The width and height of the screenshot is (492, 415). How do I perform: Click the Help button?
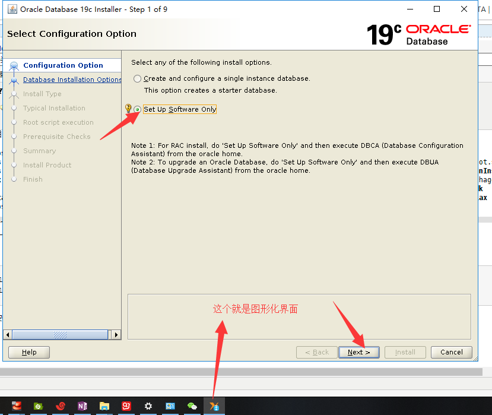[29, 352]
